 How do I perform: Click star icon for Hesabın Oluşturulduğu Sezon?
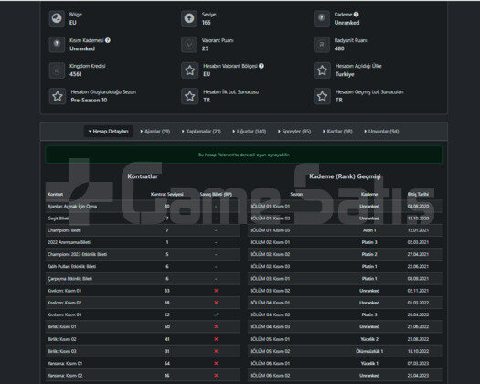click(x=58, y=97)
